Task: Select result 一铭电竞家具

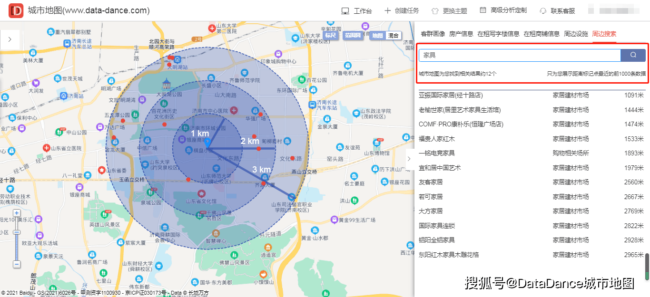Action: pyautogui.click(x=437, y=153)
